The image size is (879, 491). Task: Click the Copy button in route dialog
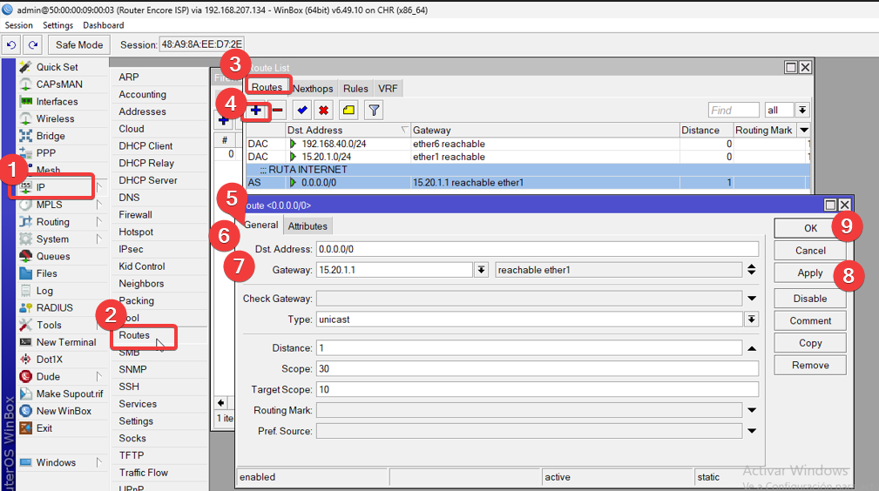[809, 343]
